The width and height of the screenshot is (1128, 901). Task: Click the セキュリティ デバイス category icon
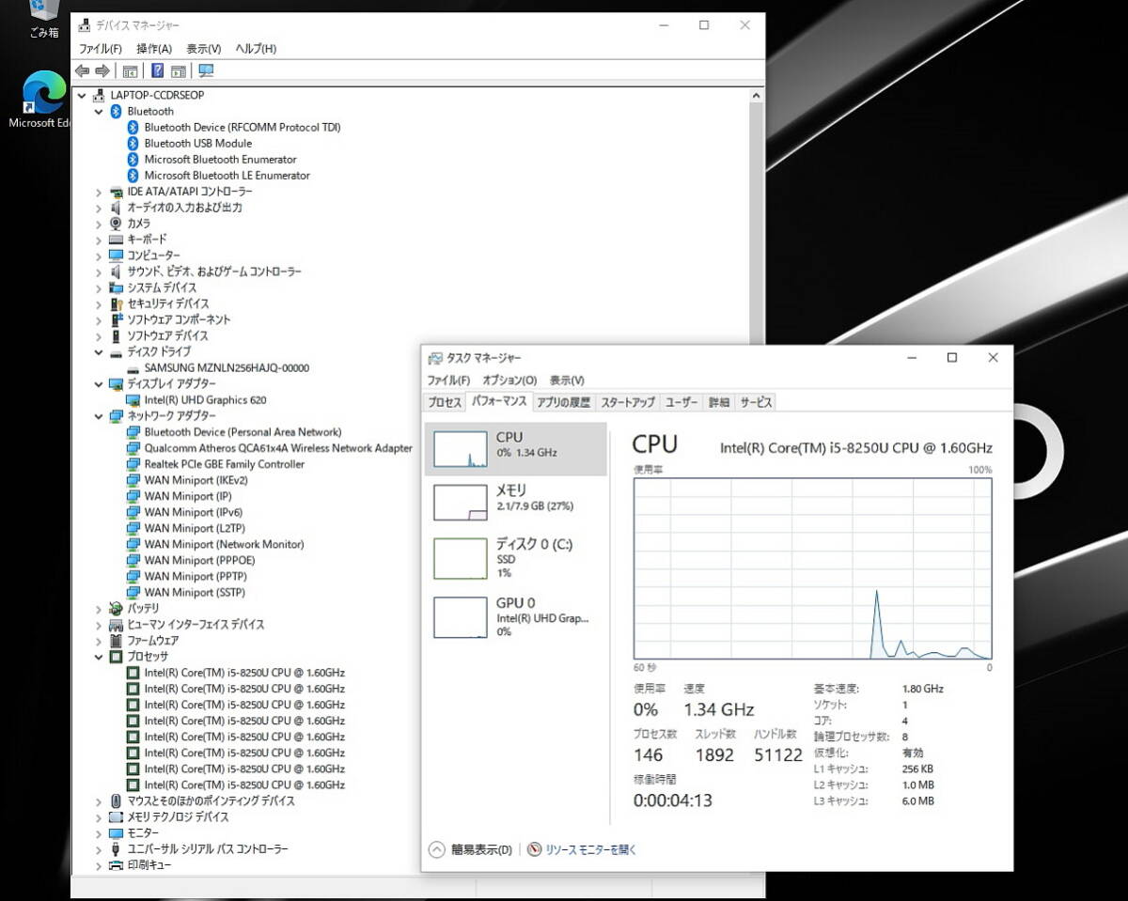coord(116,303)
